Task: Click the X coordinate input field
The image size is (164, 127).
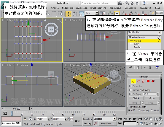Action: pos(42,119)
